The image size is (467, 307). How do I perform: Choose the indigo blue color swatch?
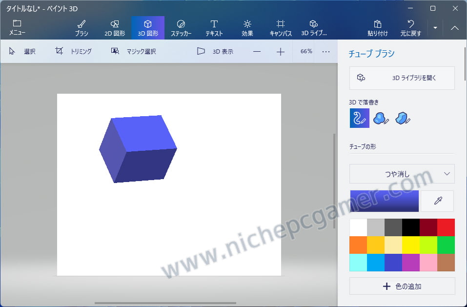click(x=393, y=262)
